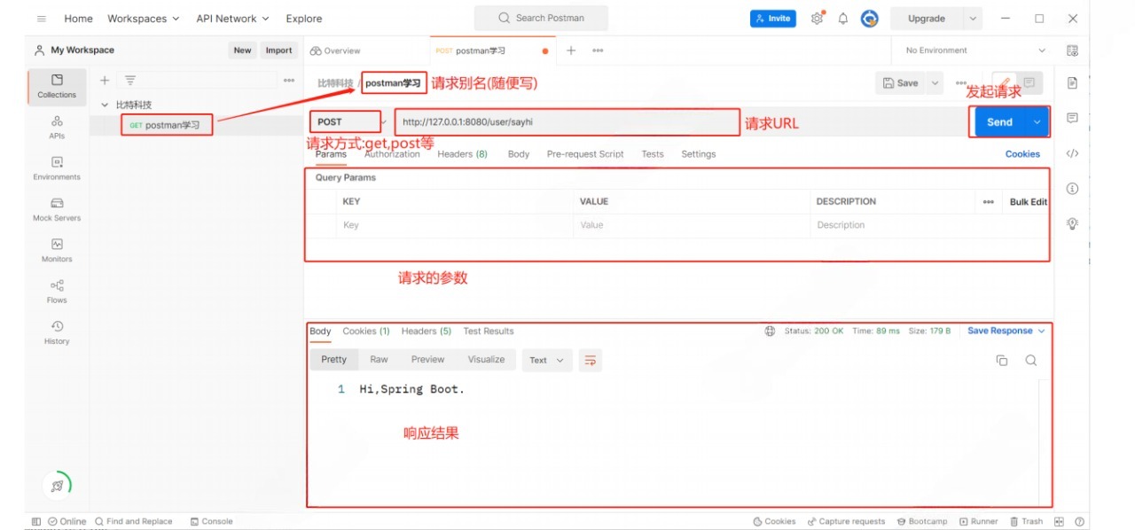Click the Send button
The height and width of the screenshot is (530, 1135).
1000,122
